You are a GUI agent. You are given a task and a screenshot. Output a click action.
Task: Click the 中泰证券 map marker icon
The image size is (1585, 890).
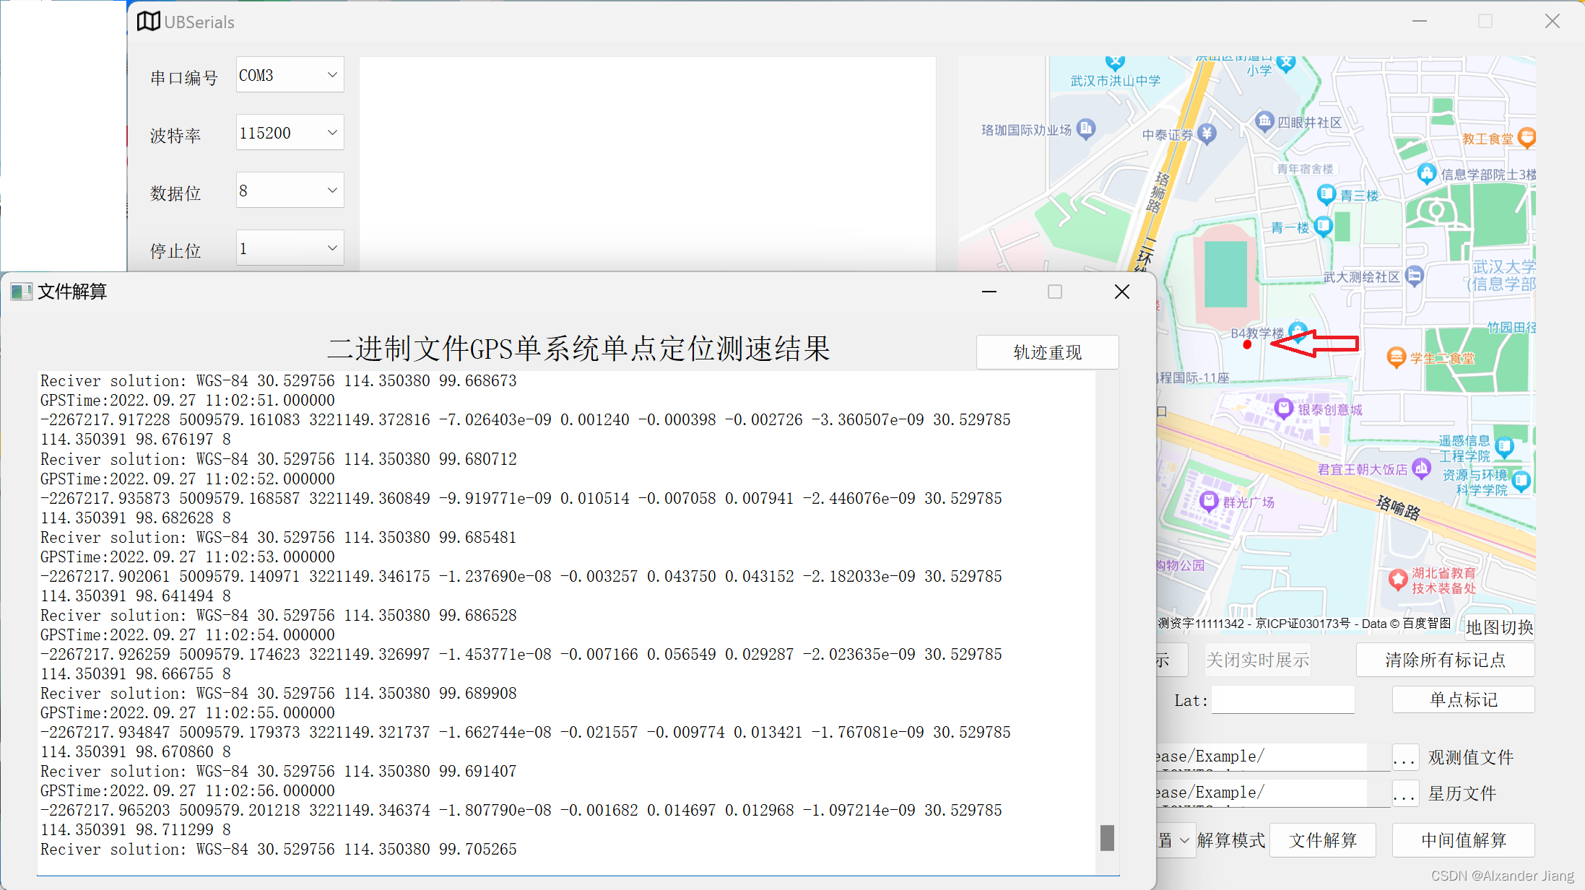click(x=1207, y=134)
